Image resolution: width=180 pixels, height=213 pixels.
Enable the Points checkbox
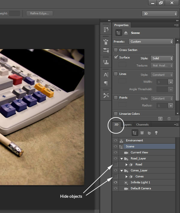click(x=116, y=98)
